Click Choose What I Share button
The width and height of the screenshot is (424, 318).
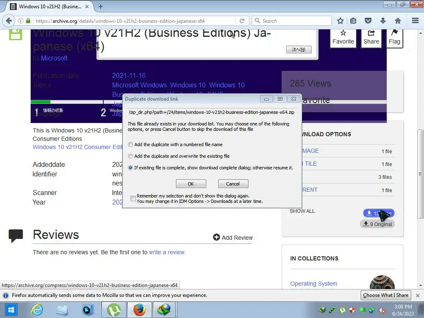pyautogui.click(x=386, y=295)
